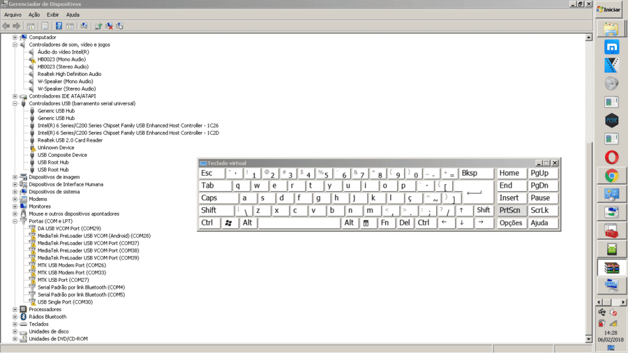Open the Exibir menu
This screenshot has height=353, width=628.
(x=52, y=15)
